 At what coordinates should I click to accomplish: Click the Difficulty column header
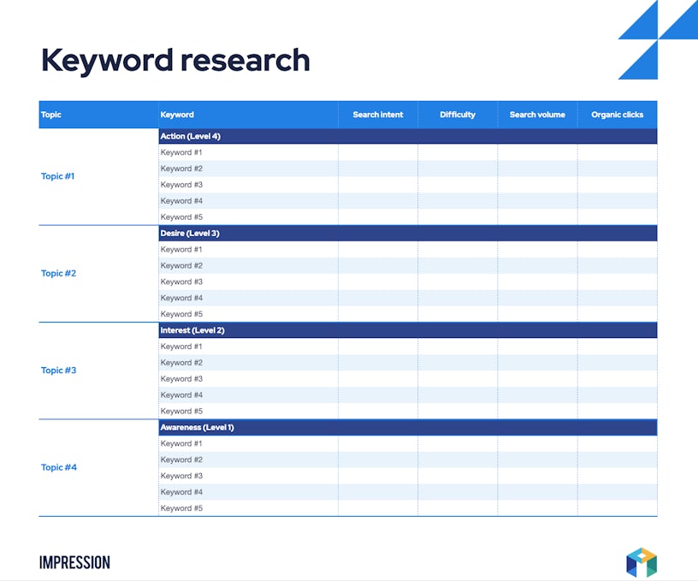coord(458,115)
